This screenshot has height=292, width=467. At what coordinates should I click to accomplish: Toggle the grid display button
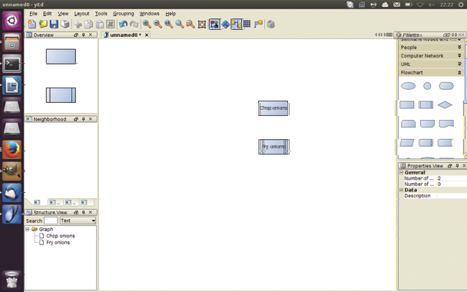(247, 24)
